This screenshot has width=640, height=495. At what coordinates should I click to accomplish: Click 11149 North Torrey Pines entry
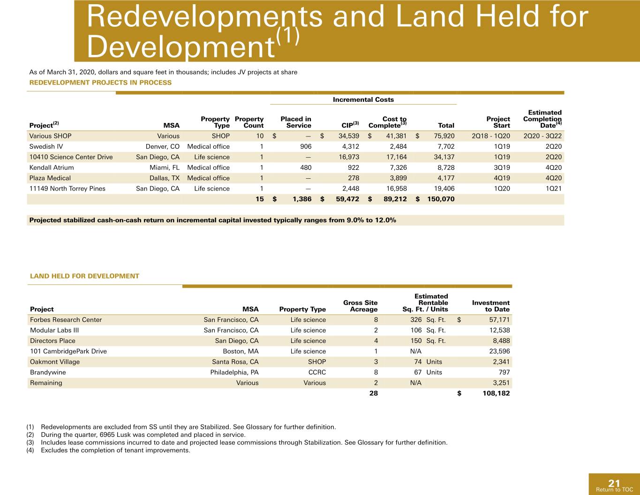click(67, 189)
